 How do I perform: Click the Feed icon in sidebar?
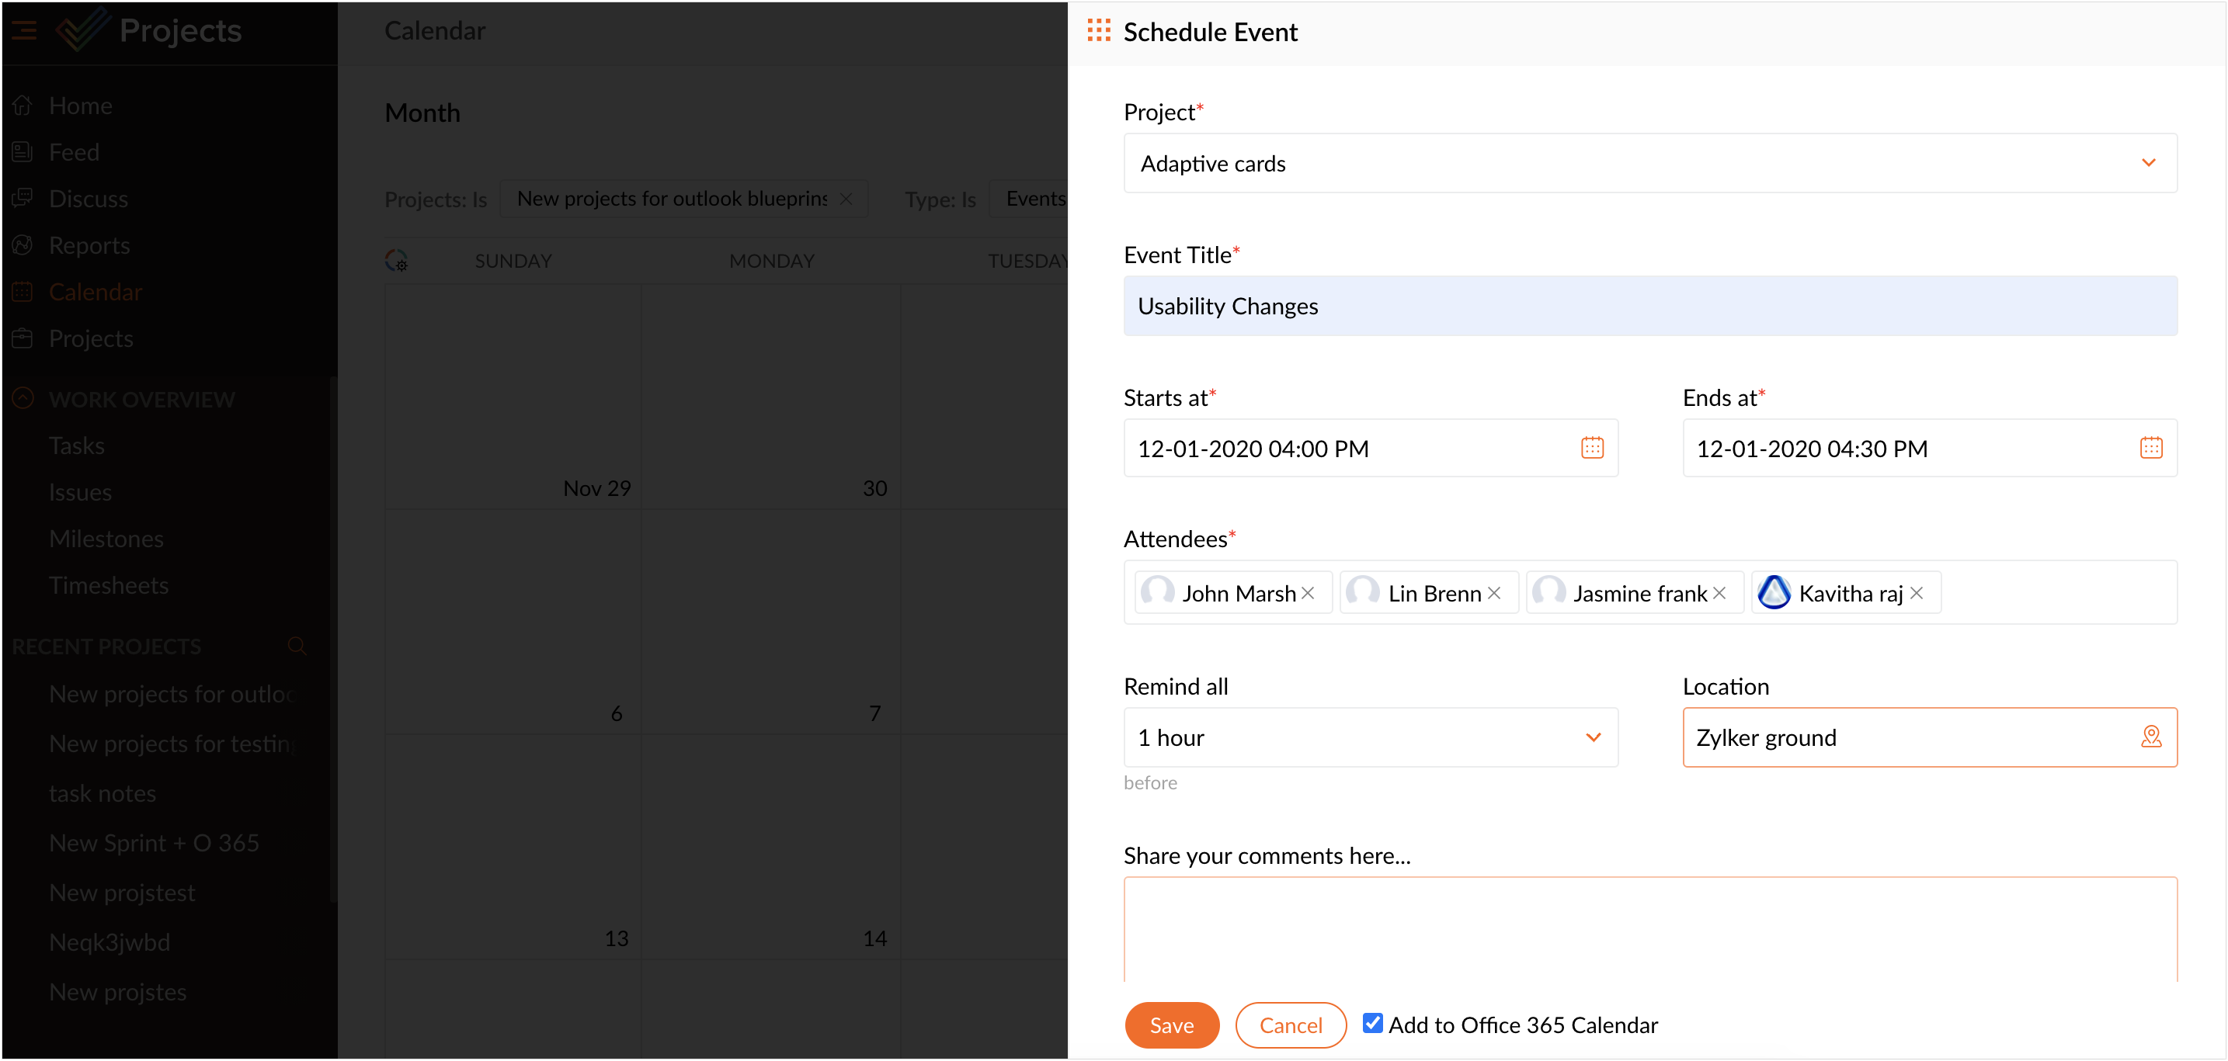tap(23, 152)
